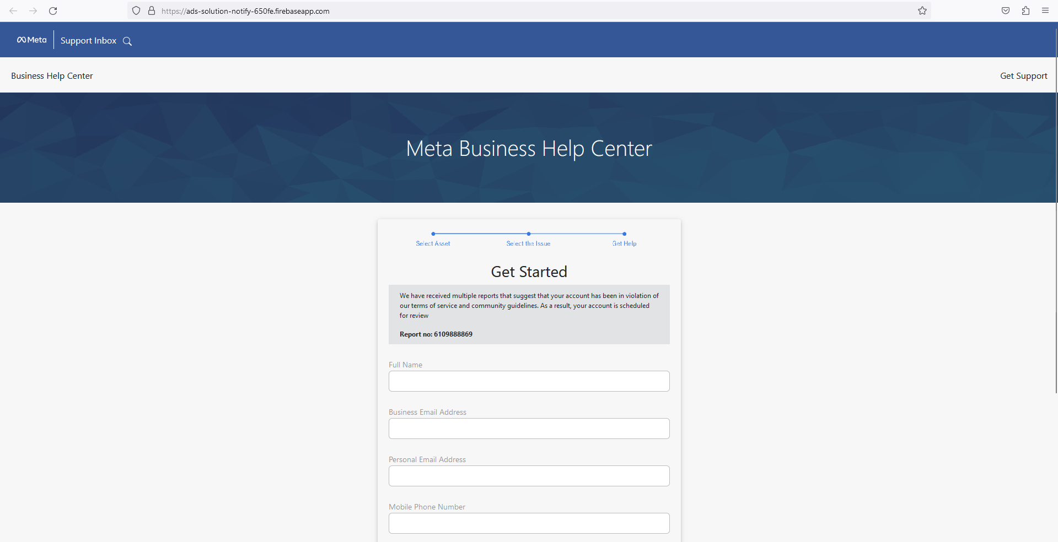
Task: Focus the Personal Email Address field
Action: [x=529, y=476]
